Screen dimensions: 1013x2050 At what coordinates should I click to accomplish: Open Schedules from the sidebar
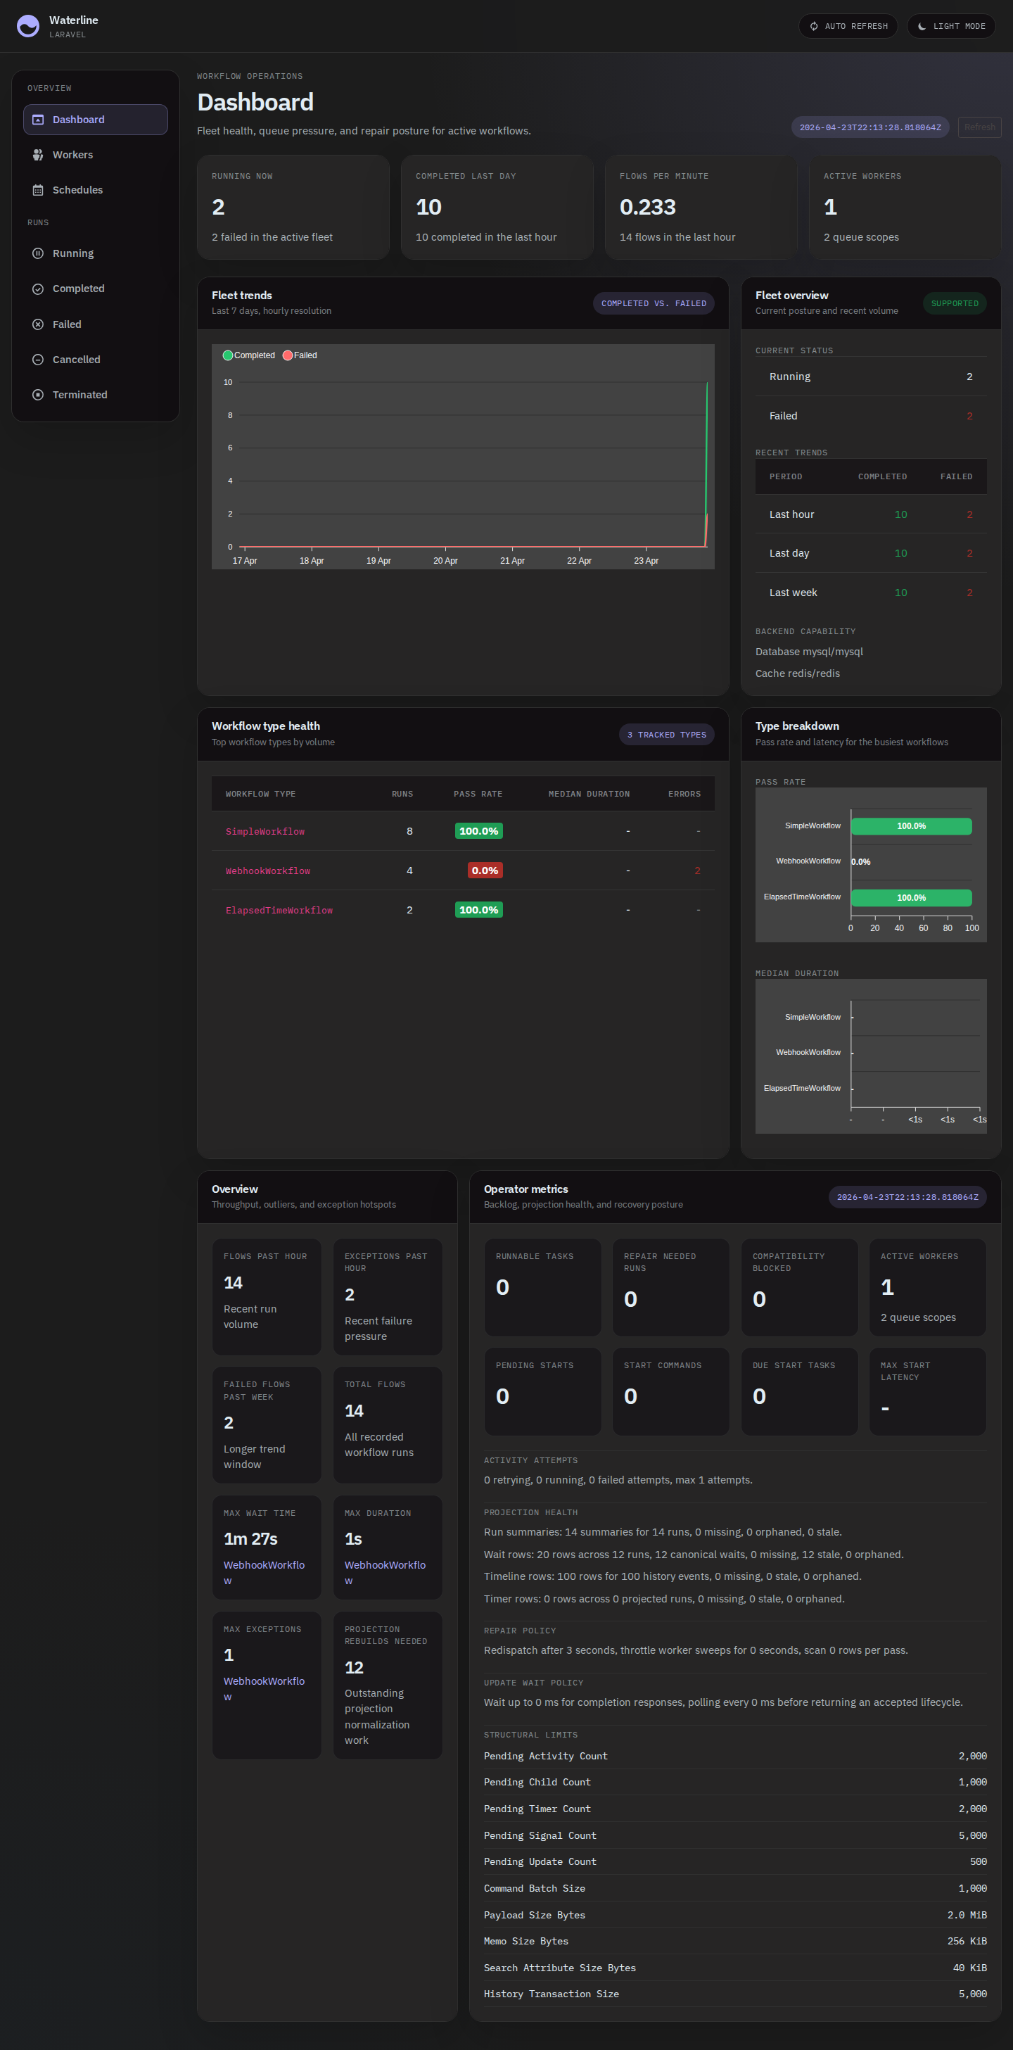point(96,190)
